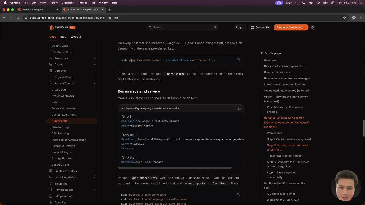Open Session Length page
Image resolution: width=365 pixels, height=205 pixels.
click(61, 152)
